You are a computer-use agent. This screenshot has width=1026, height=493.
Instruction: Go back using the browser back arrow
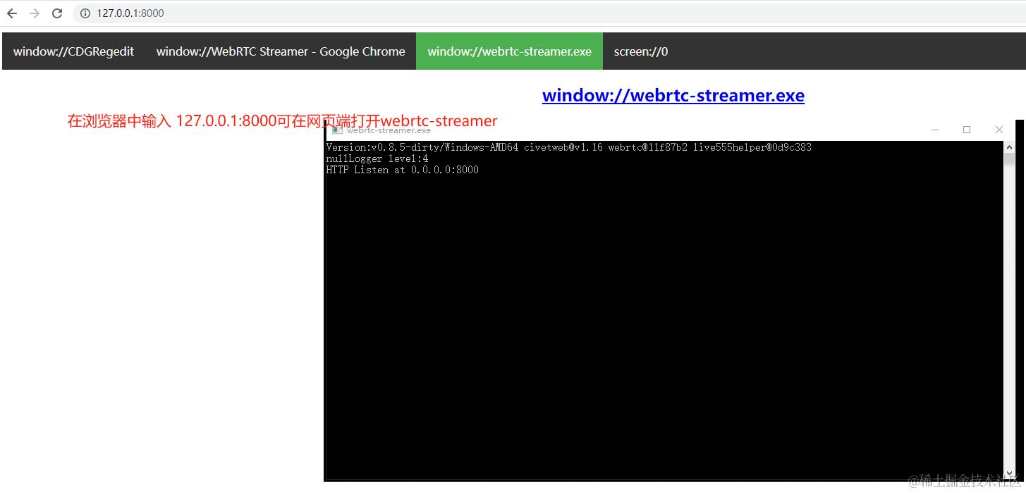point(12,13)
